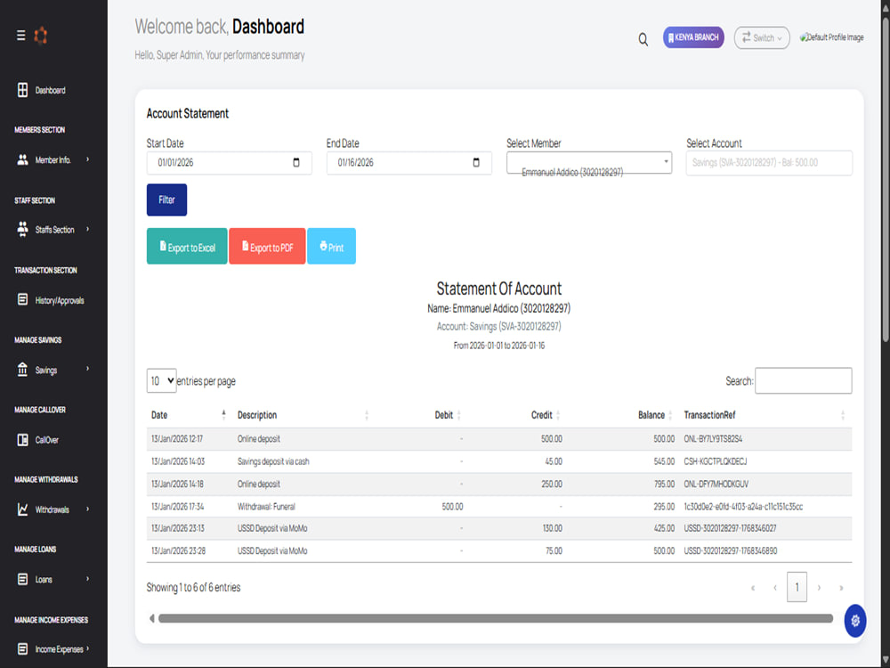Go to the next page arrow

coord(819,588)
